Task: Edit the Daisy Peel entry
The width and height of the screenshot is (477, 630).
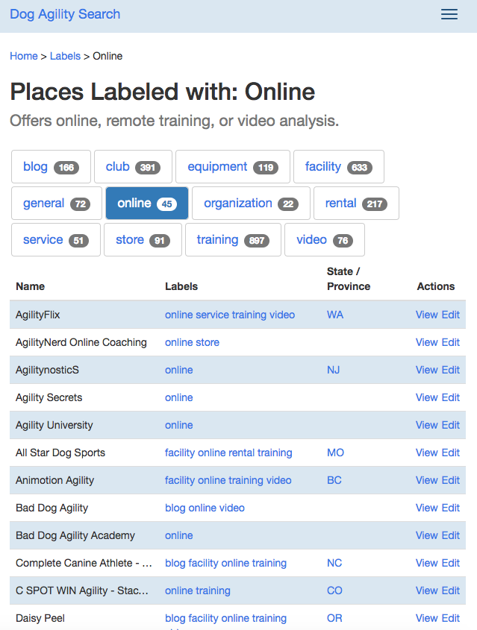Action: (450, 618)
